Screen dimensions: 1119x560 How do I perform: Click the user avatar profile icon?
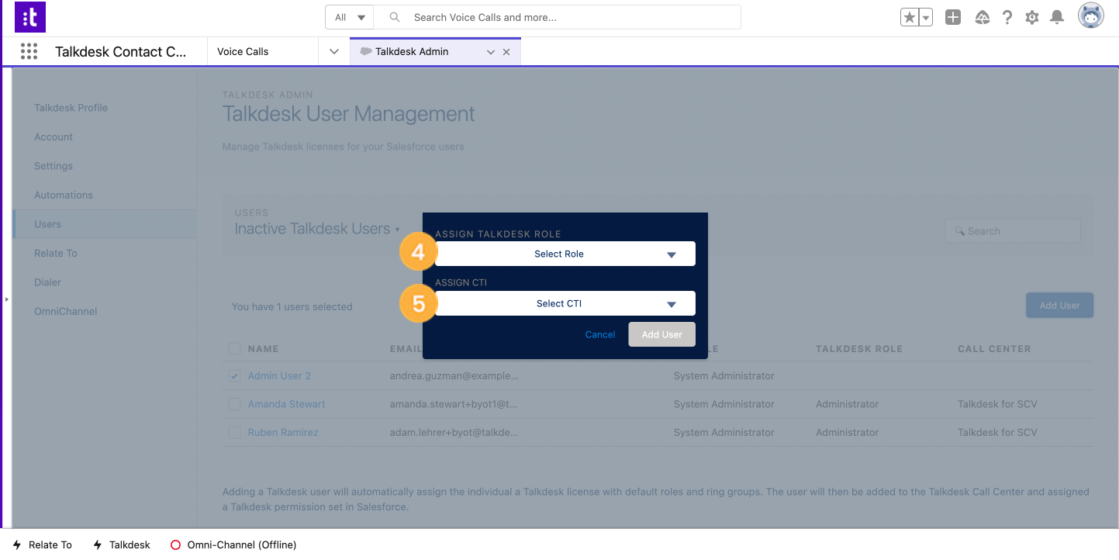coord(1091,16)
